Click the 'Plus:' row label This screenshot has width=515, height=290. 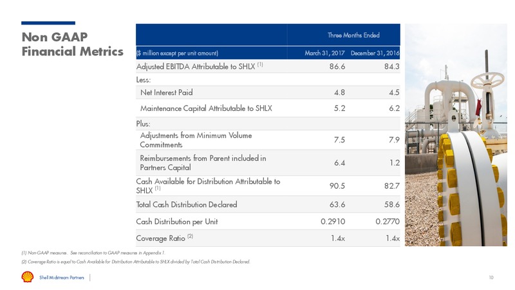point(143,124)
